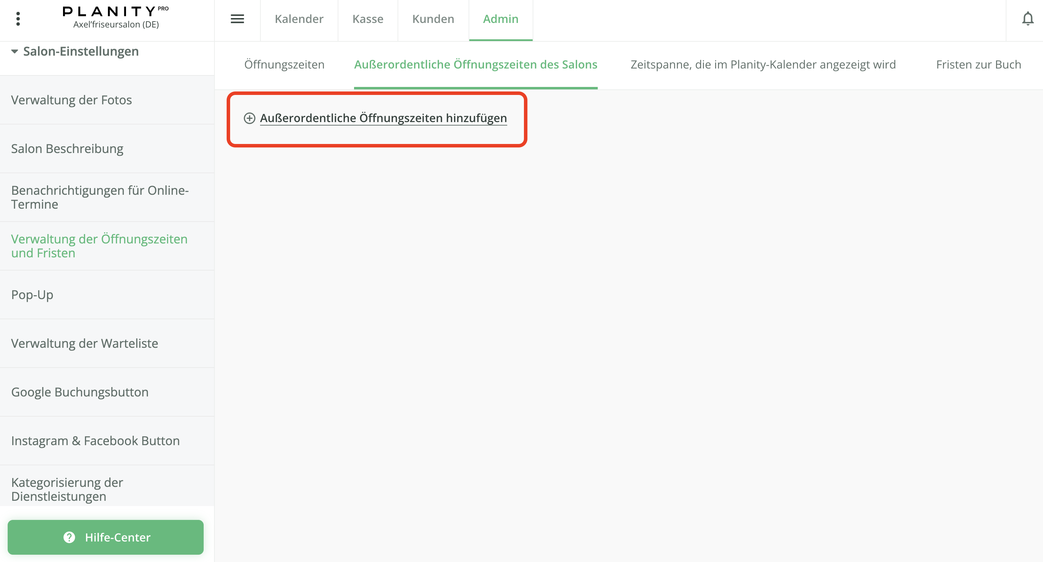The width and height of the screenshot is (1043, 562).
Task: Collapse the Salon-Einstellungen section
Action: tap(15, 51)
